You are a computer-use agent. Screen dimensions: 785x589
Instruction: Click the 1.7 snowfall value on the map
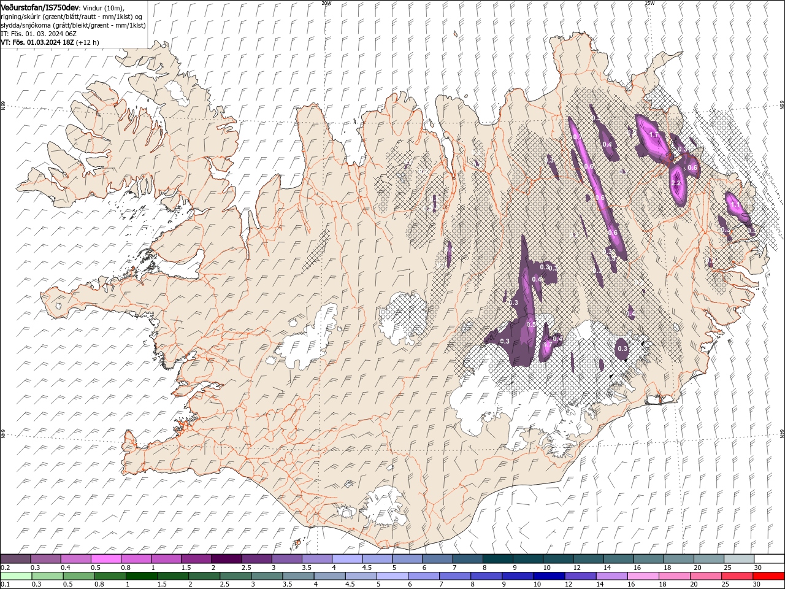(654, 135)
